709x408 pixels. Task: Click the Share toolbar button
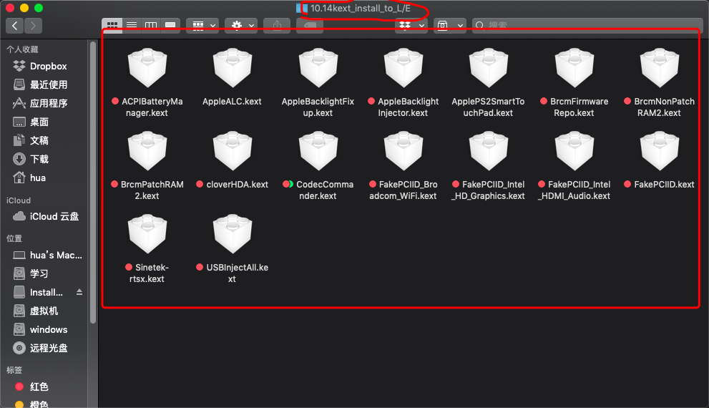click(x=277, y=25)
